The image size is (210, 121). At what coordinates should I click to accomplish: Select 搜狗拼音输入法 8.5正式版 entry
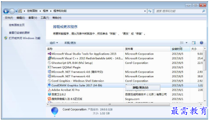click(x=67, y=99)
